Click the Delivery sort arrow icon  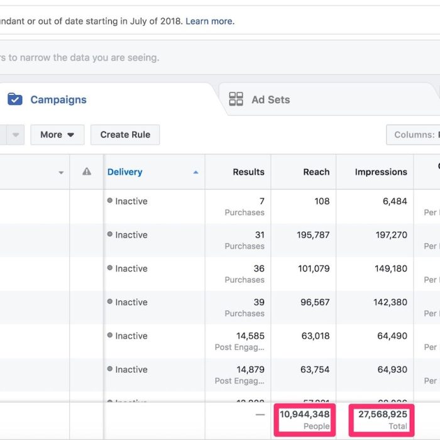(x=195, y=172)
